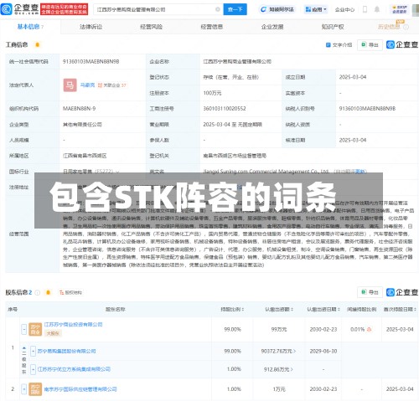Select the MAEBN88N-9 organization code
This screenshot has height=401, width=419.
click(79, 109)
